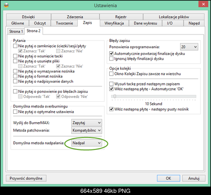Click the '10 Sekund' slider label
211x195 pixels.
click(x=154, y=104)
